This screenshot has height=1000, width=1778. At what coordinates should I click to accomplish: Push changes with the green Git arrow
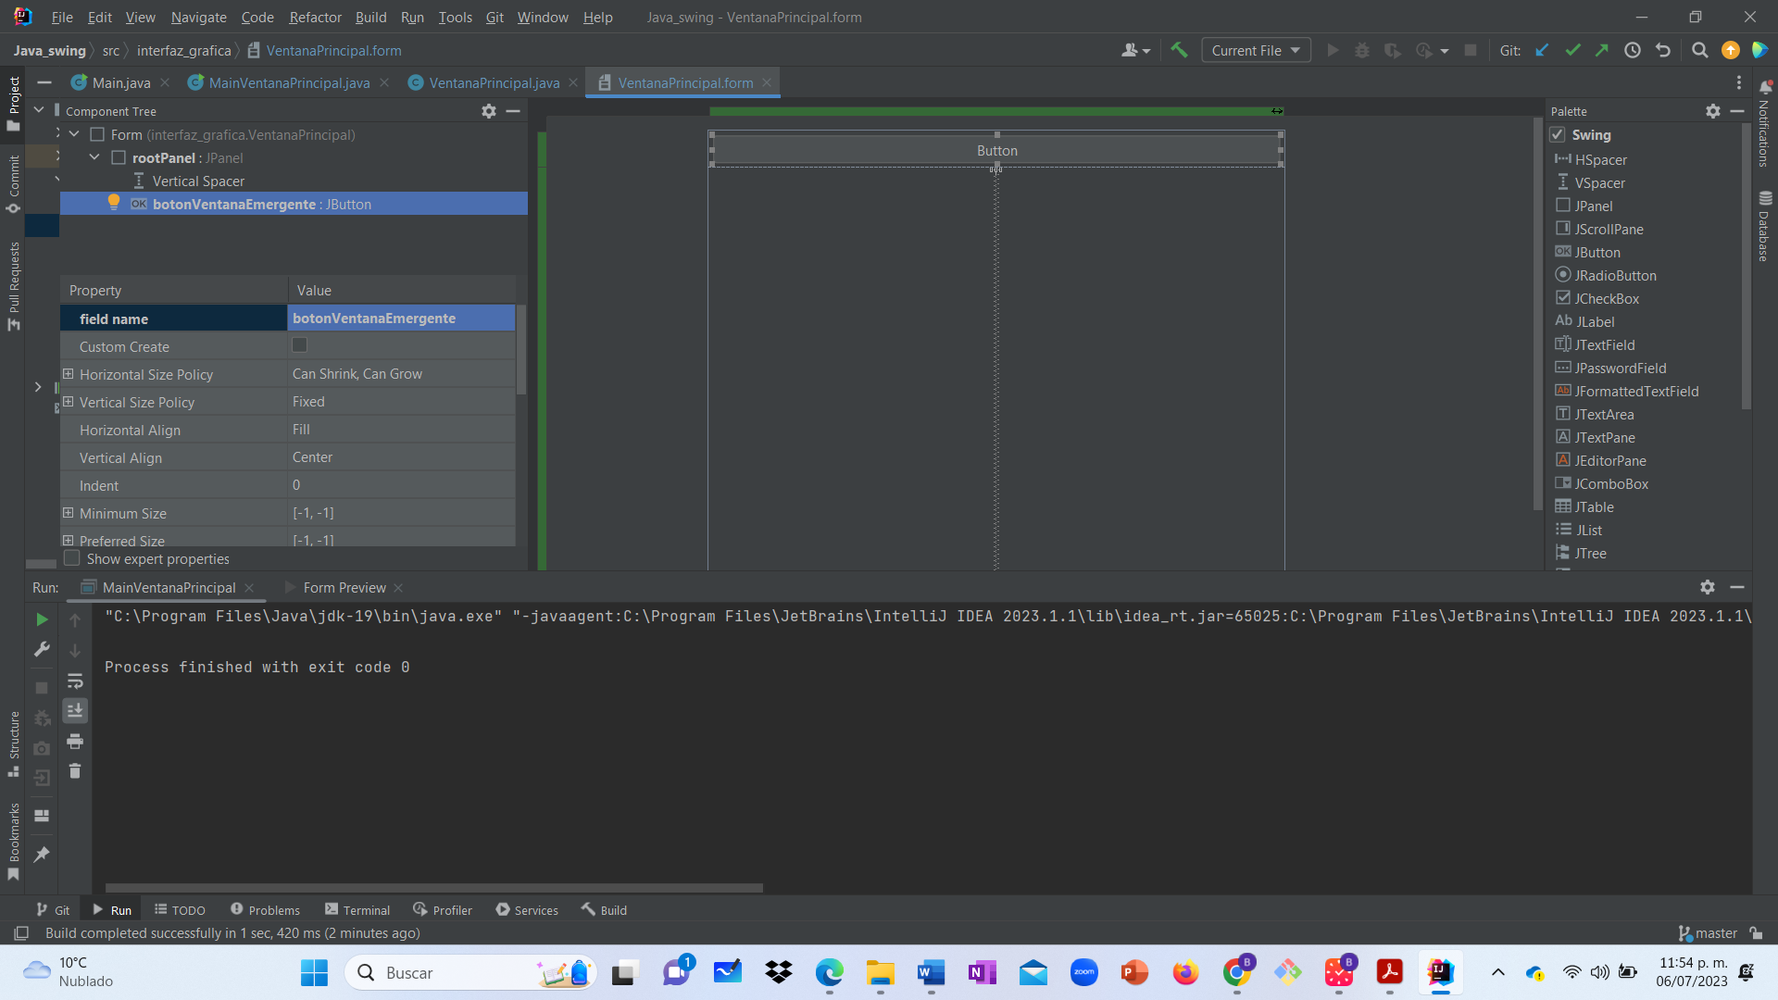click(1603, 50)
